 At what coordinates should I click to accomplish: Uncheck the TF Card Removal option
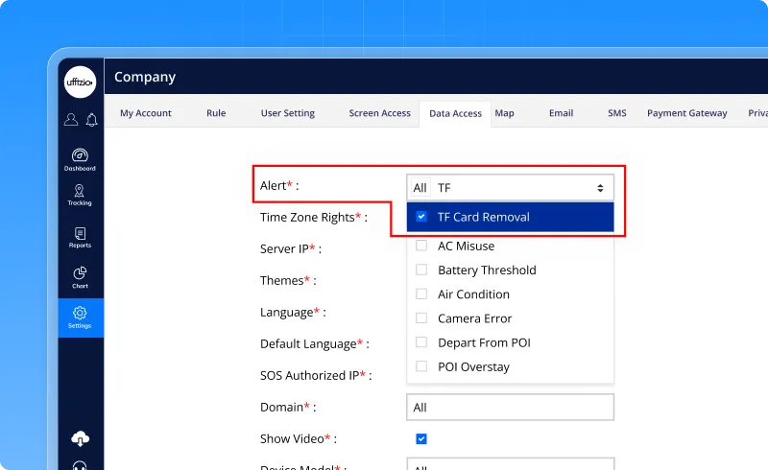[421, 217]
